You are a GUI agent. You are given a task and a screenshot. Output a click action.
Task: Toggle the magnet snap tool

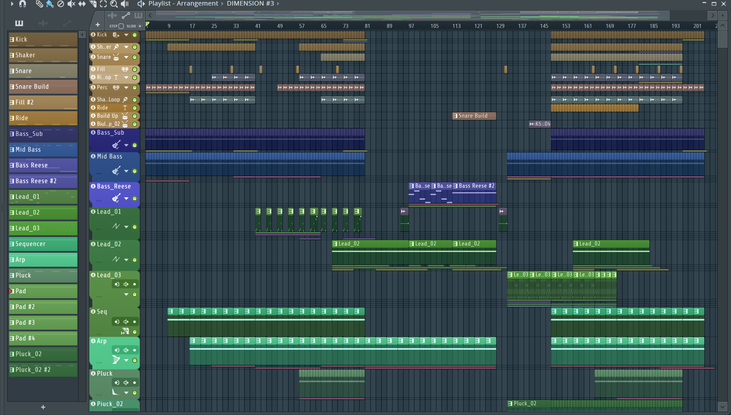pyautogui.click(x=23, y=4)
